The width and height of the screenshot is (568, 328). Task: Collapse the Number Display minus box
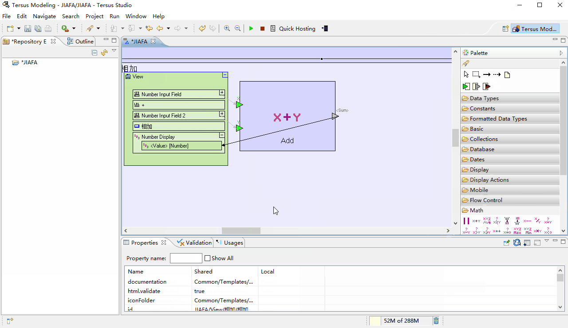pyautogui.click(x=222, y=135)
